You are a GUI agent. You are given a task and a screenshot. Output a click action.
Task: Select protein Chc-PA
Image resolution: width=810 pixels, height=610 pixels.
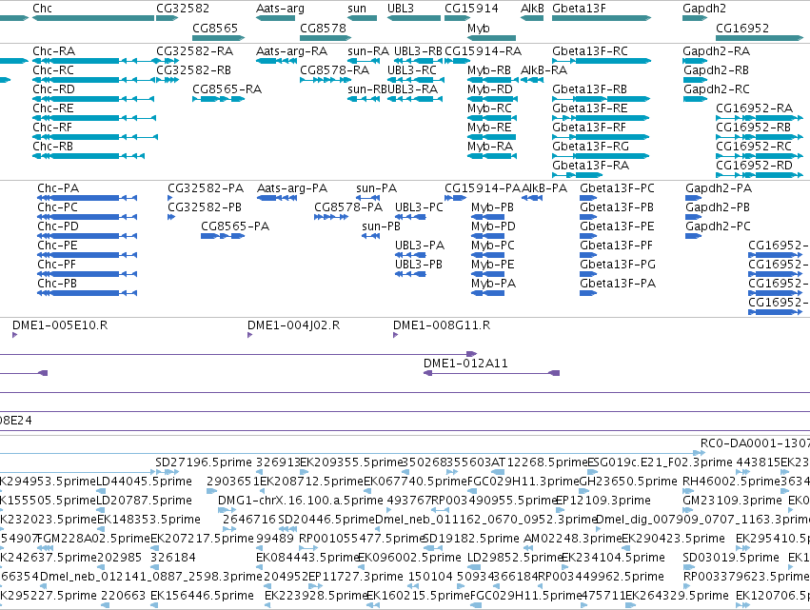87,198
